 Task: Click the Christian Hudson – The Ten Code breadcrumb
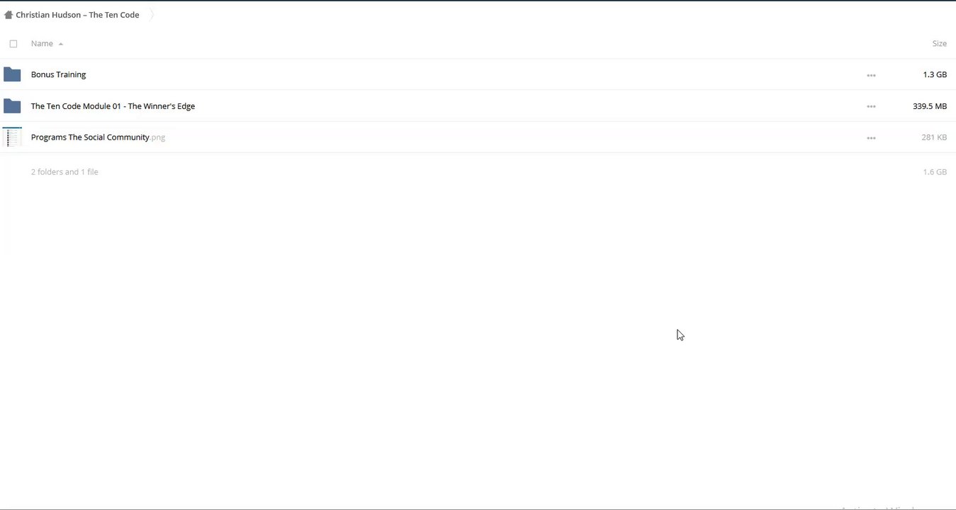tap(77, 15)
